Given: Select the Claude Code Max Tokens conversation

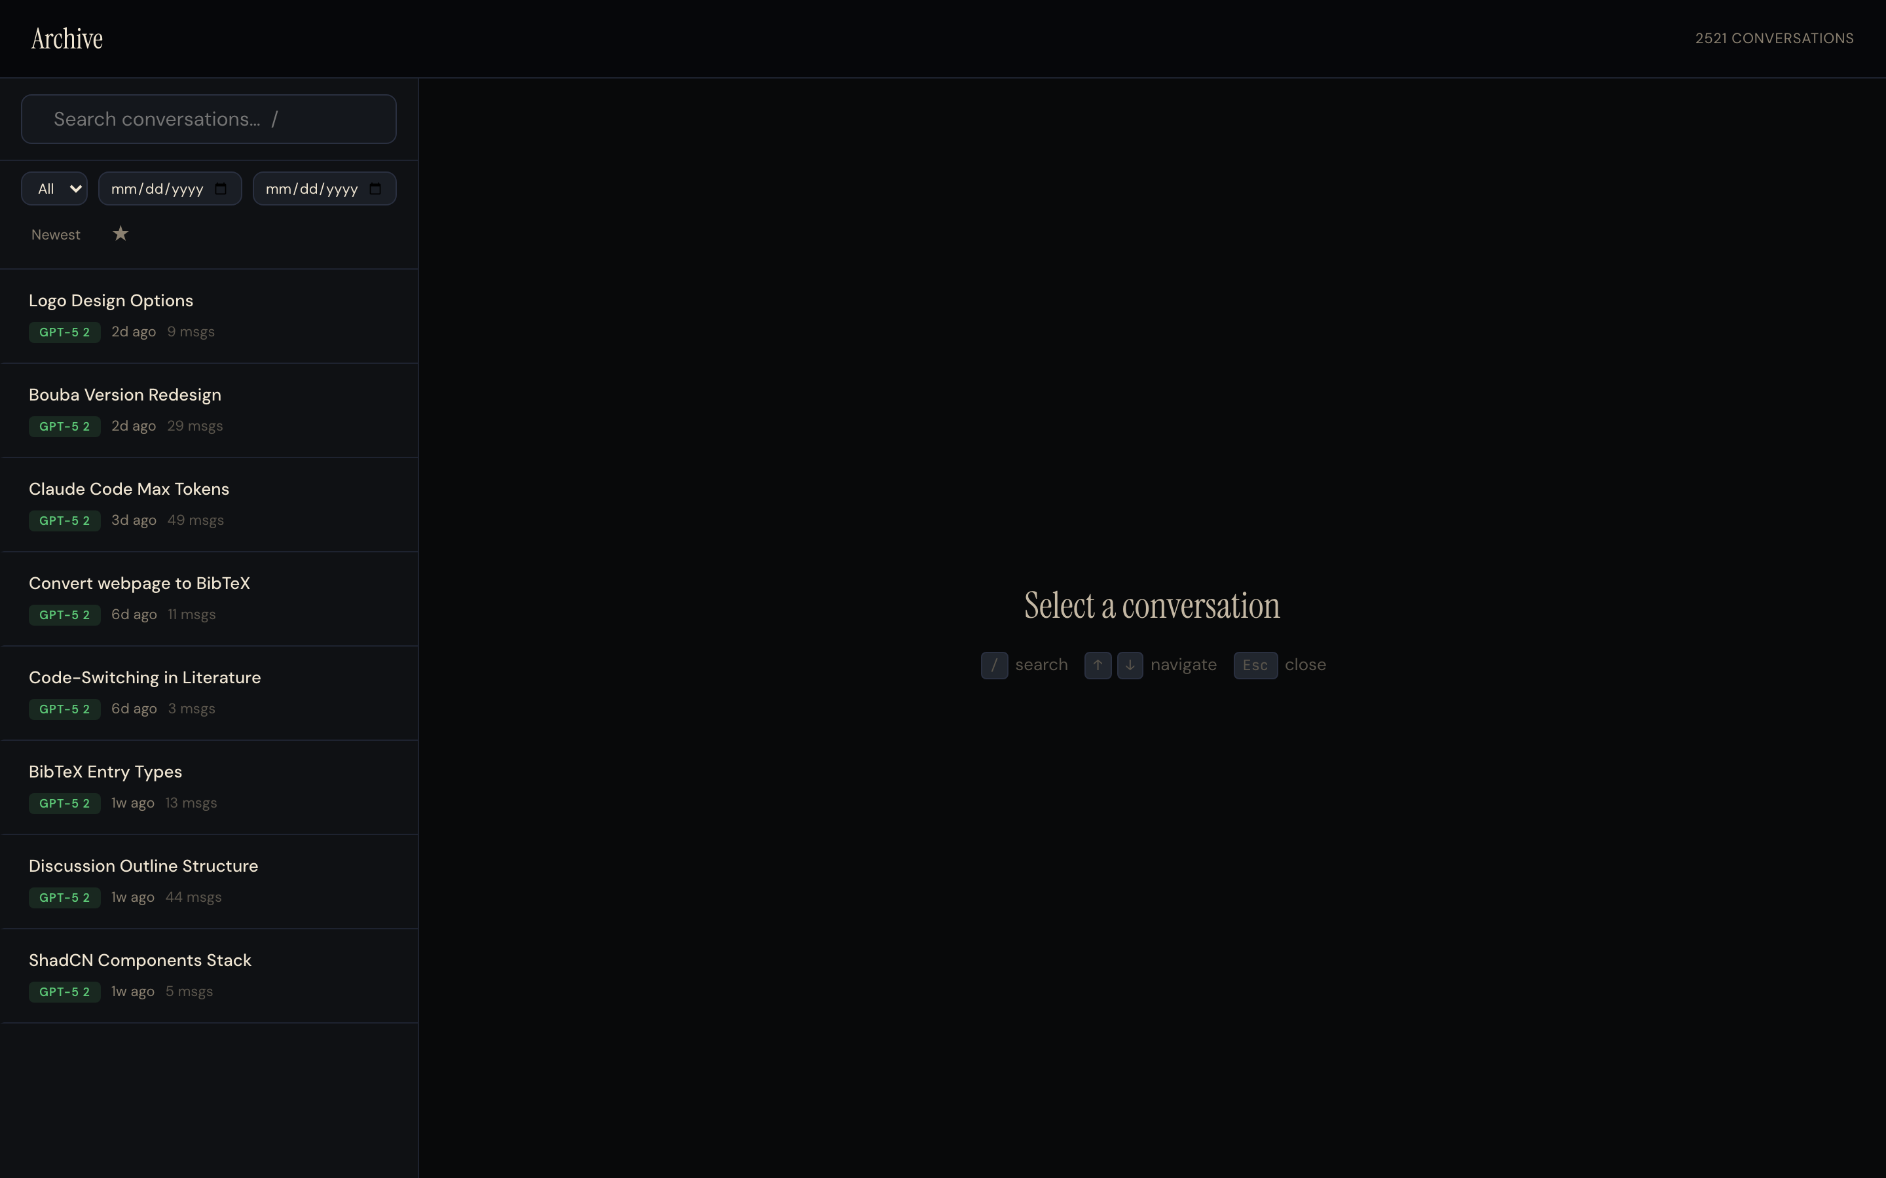Looking at the screenshot, I should pos(130,488).
